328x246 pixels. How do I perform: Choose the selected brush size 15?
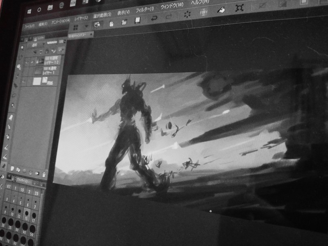click(26, 215)
